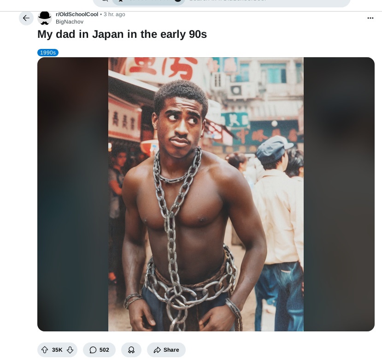Click the subreddit scope chip in the search bar
The width and height of the screenshot is (382, 360).
tap(149, 2)
